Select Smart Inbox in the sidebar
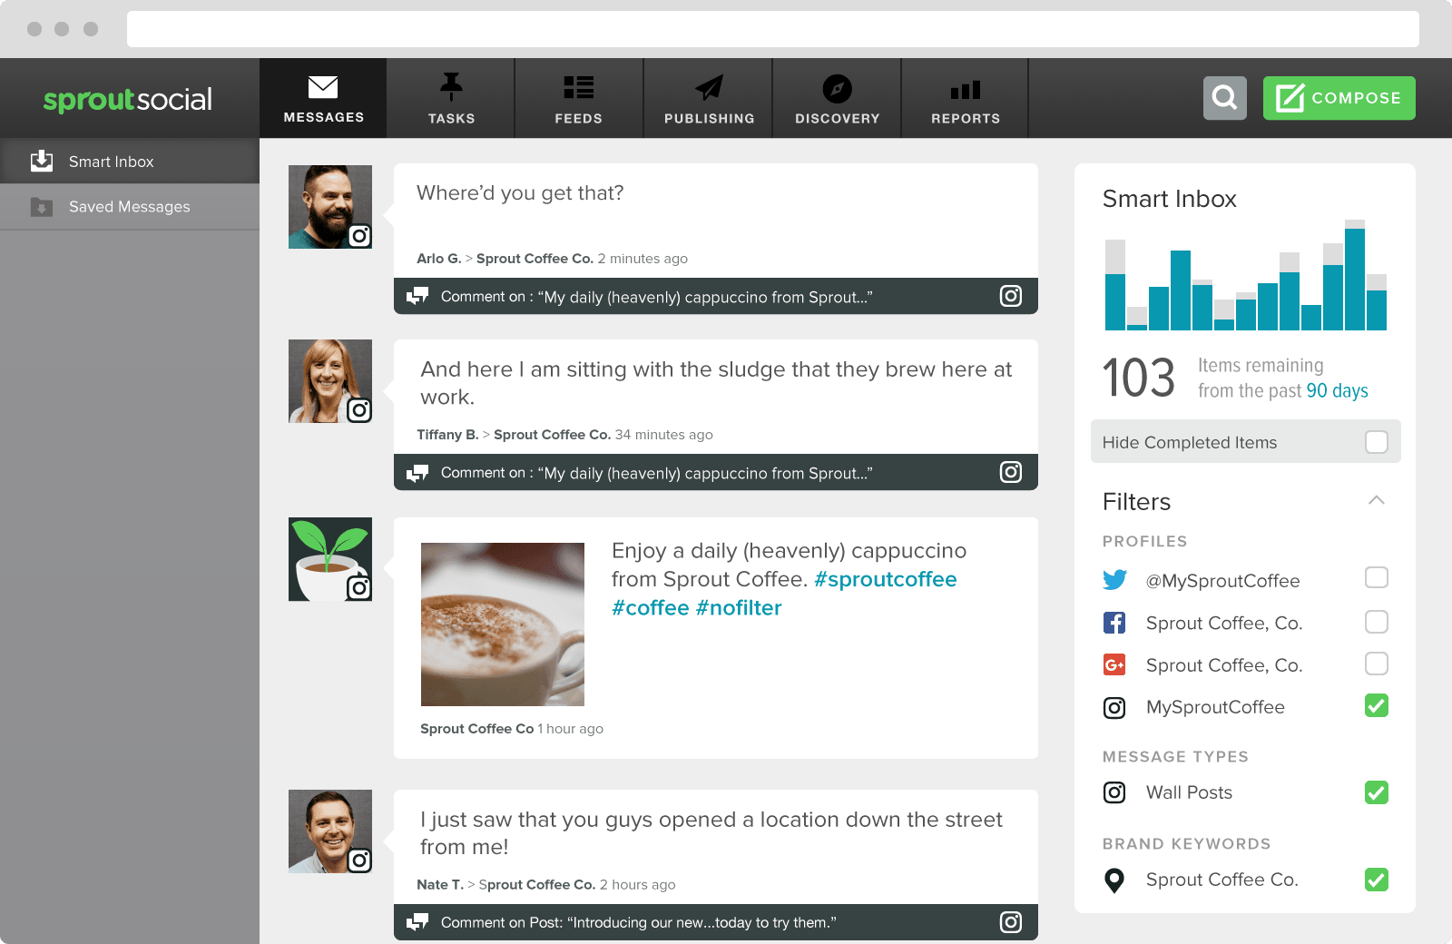The image size is (1452, 944). pos(130,162)
